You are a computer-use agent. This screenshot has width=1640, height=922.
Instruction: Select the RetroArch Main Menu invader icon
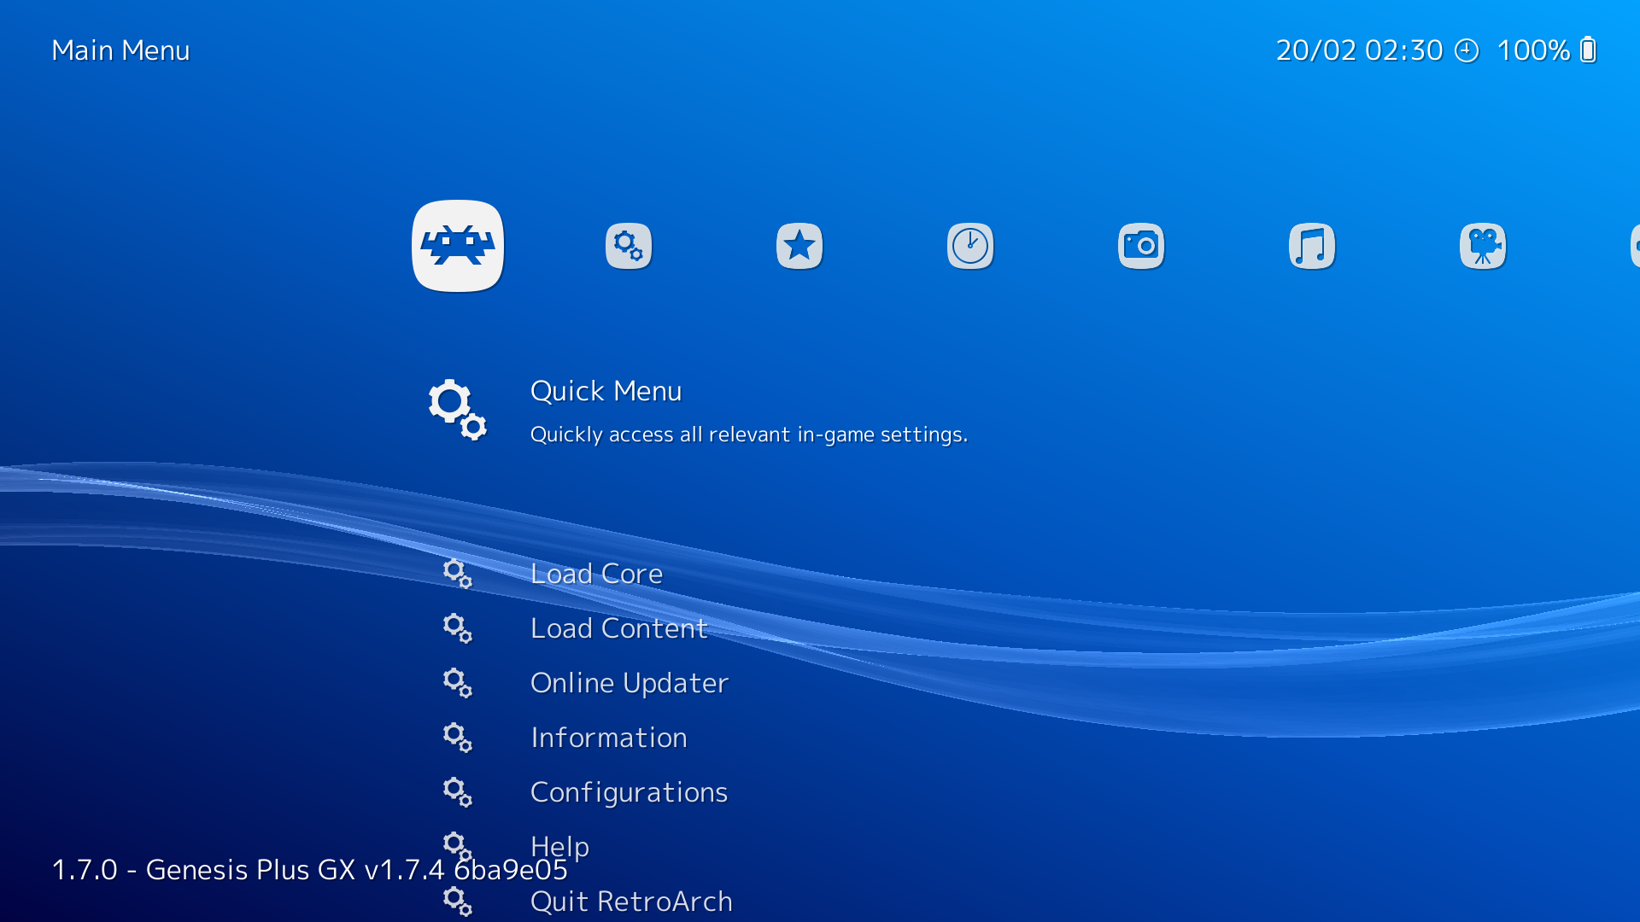(458, 246)
